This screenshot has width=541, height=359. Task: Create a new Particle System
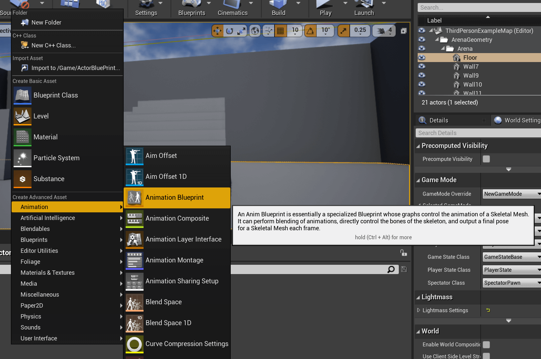point(67,158)
